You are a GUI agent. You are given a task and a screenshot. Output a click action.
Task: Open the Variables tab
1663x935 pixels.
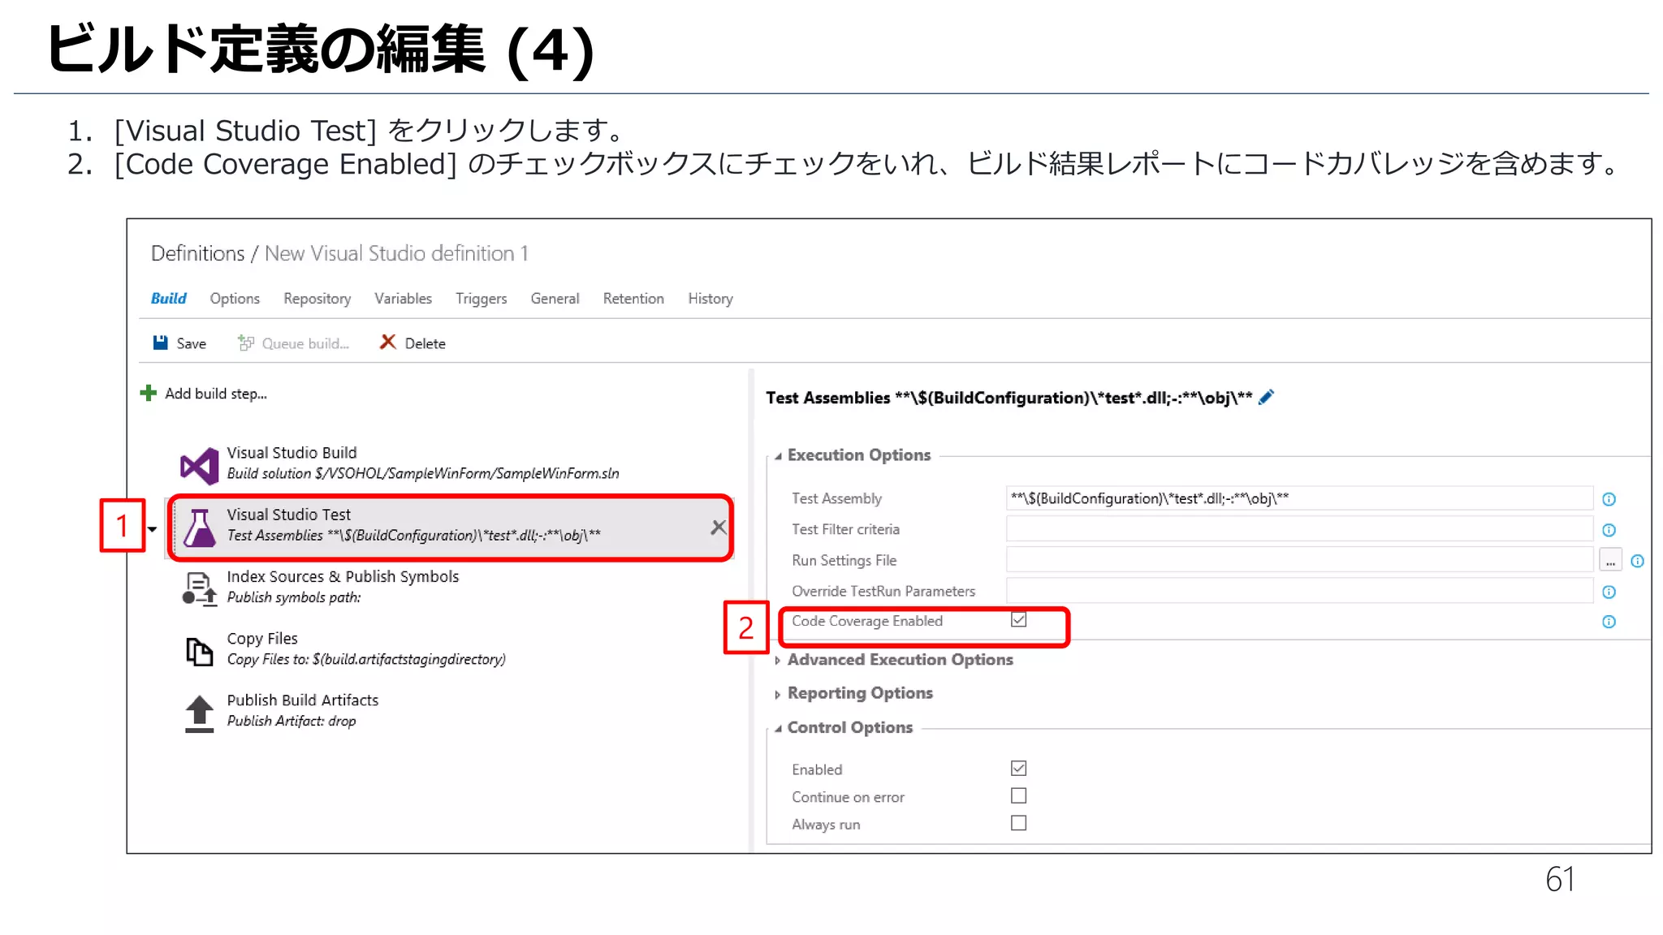[403, 299]
